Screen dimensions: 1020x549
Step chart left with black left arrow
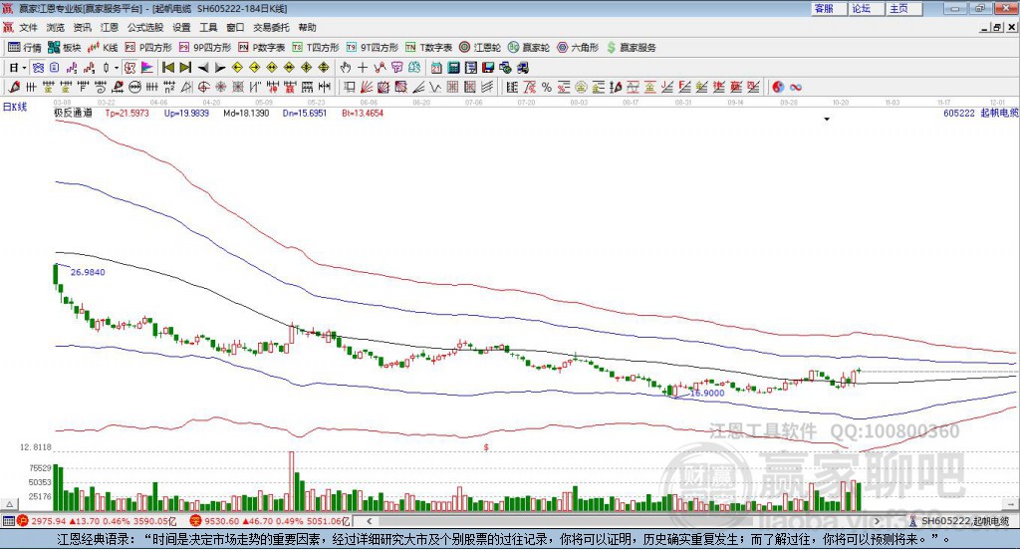coord(203,68)
